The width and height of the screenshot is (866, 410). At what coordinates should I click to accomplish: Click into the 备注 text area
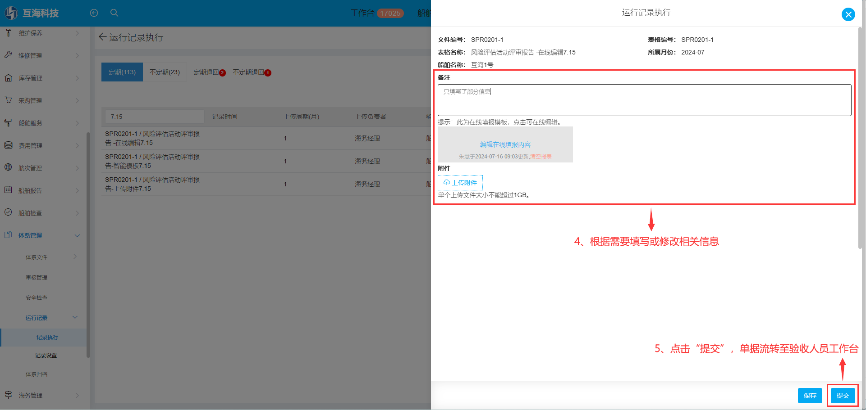tap(644, 100)
